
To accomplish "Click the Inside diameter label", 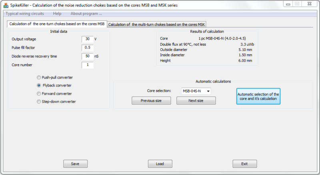I will [172, 55].
